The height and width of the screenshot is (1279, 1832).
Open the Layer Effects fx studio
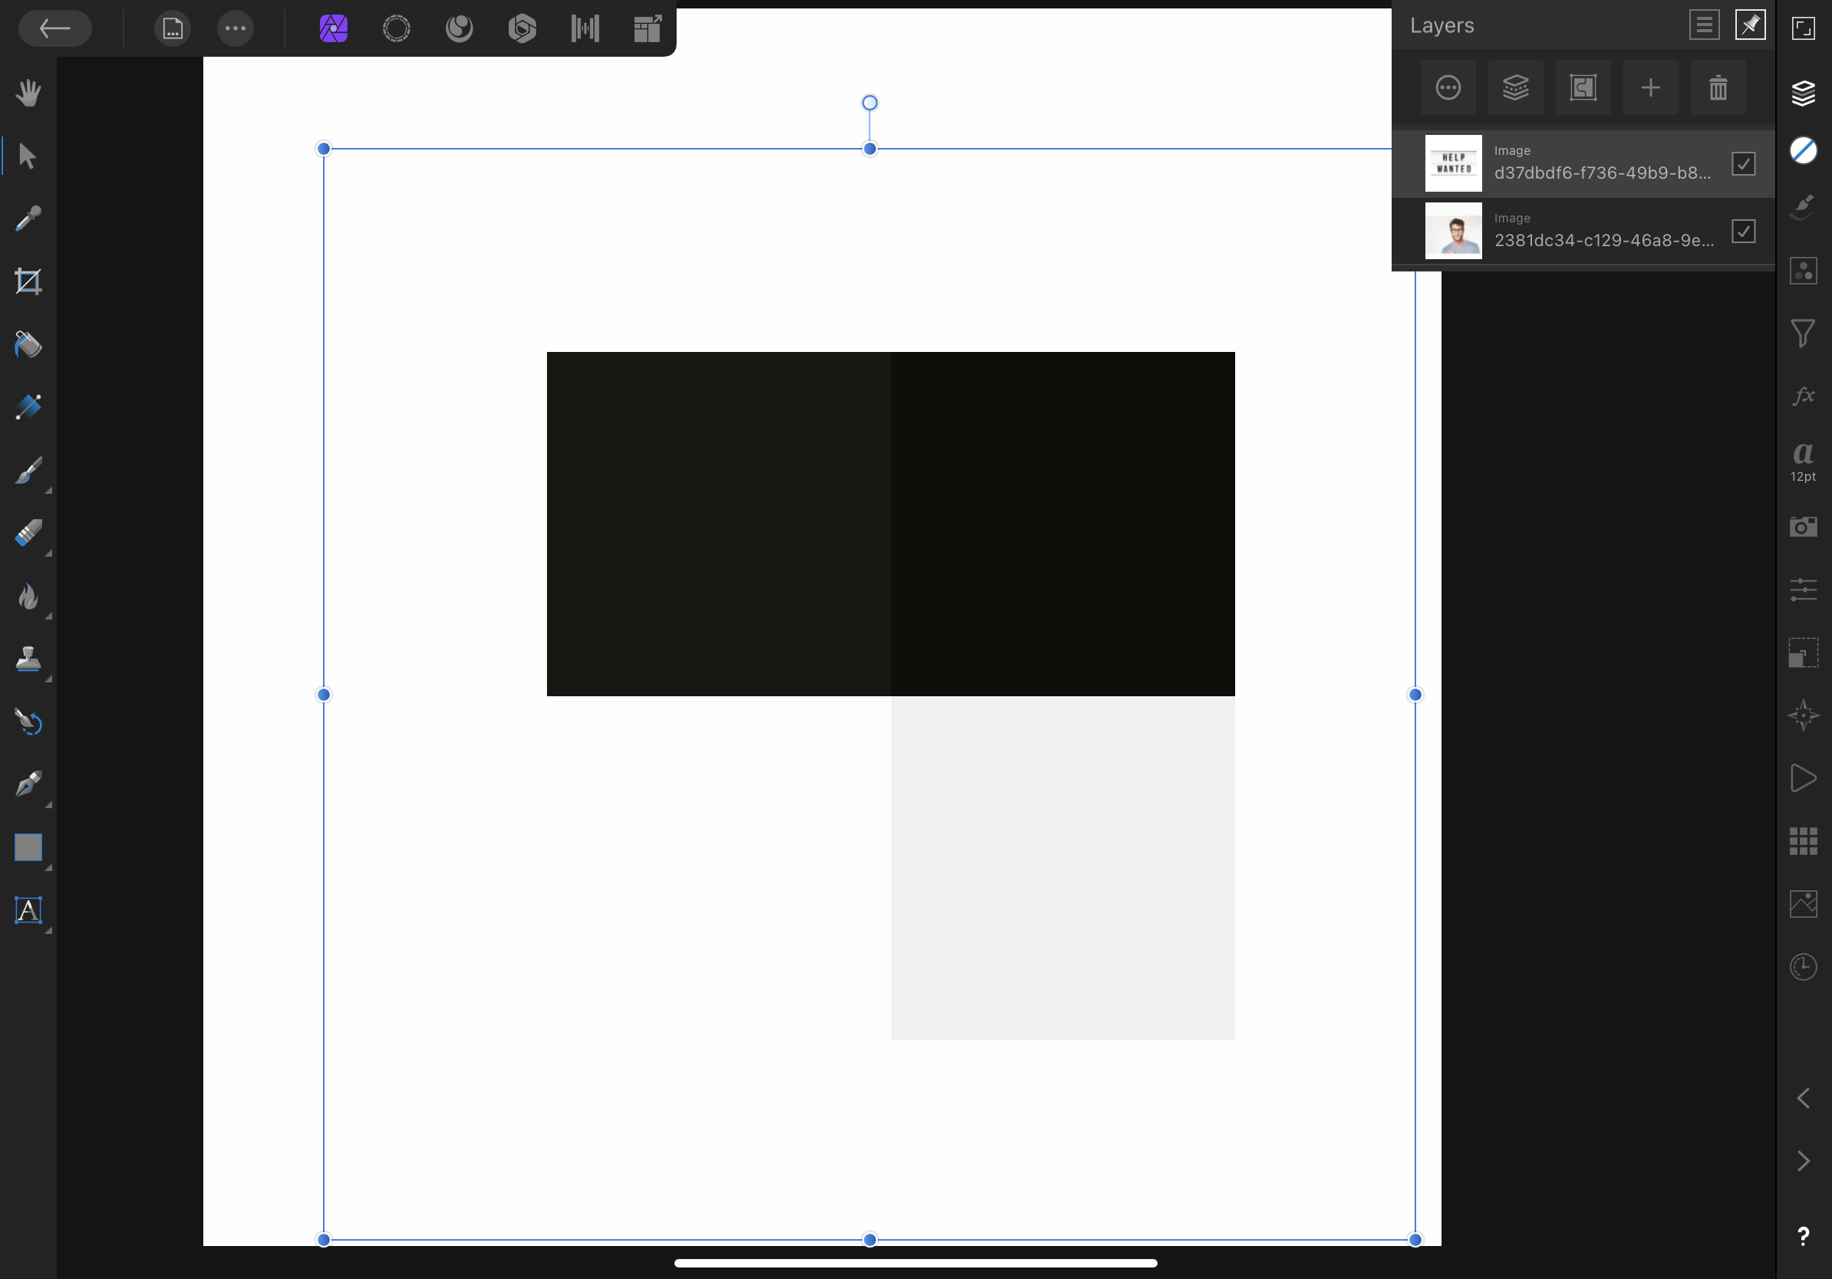coord(1804,396)
